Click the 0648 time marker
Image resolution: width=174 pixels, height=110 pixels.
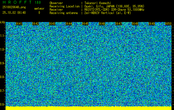pos(135,24)
